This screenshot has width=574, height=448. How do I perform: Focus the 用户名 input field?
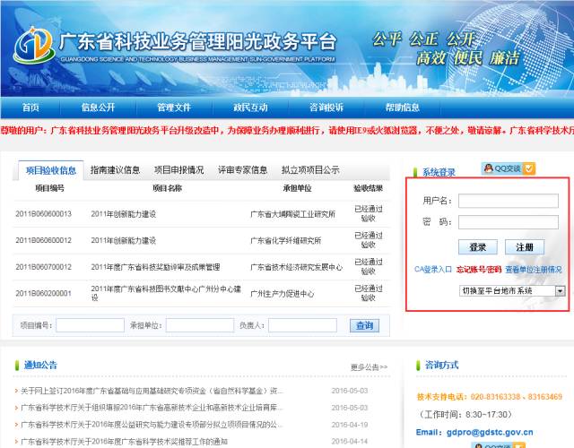[508, 200]
